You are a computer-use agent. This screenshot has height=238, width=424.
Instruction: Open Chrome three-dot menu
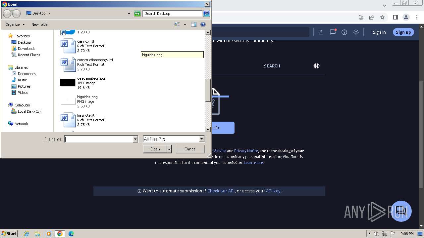click(x=417, y=17)
